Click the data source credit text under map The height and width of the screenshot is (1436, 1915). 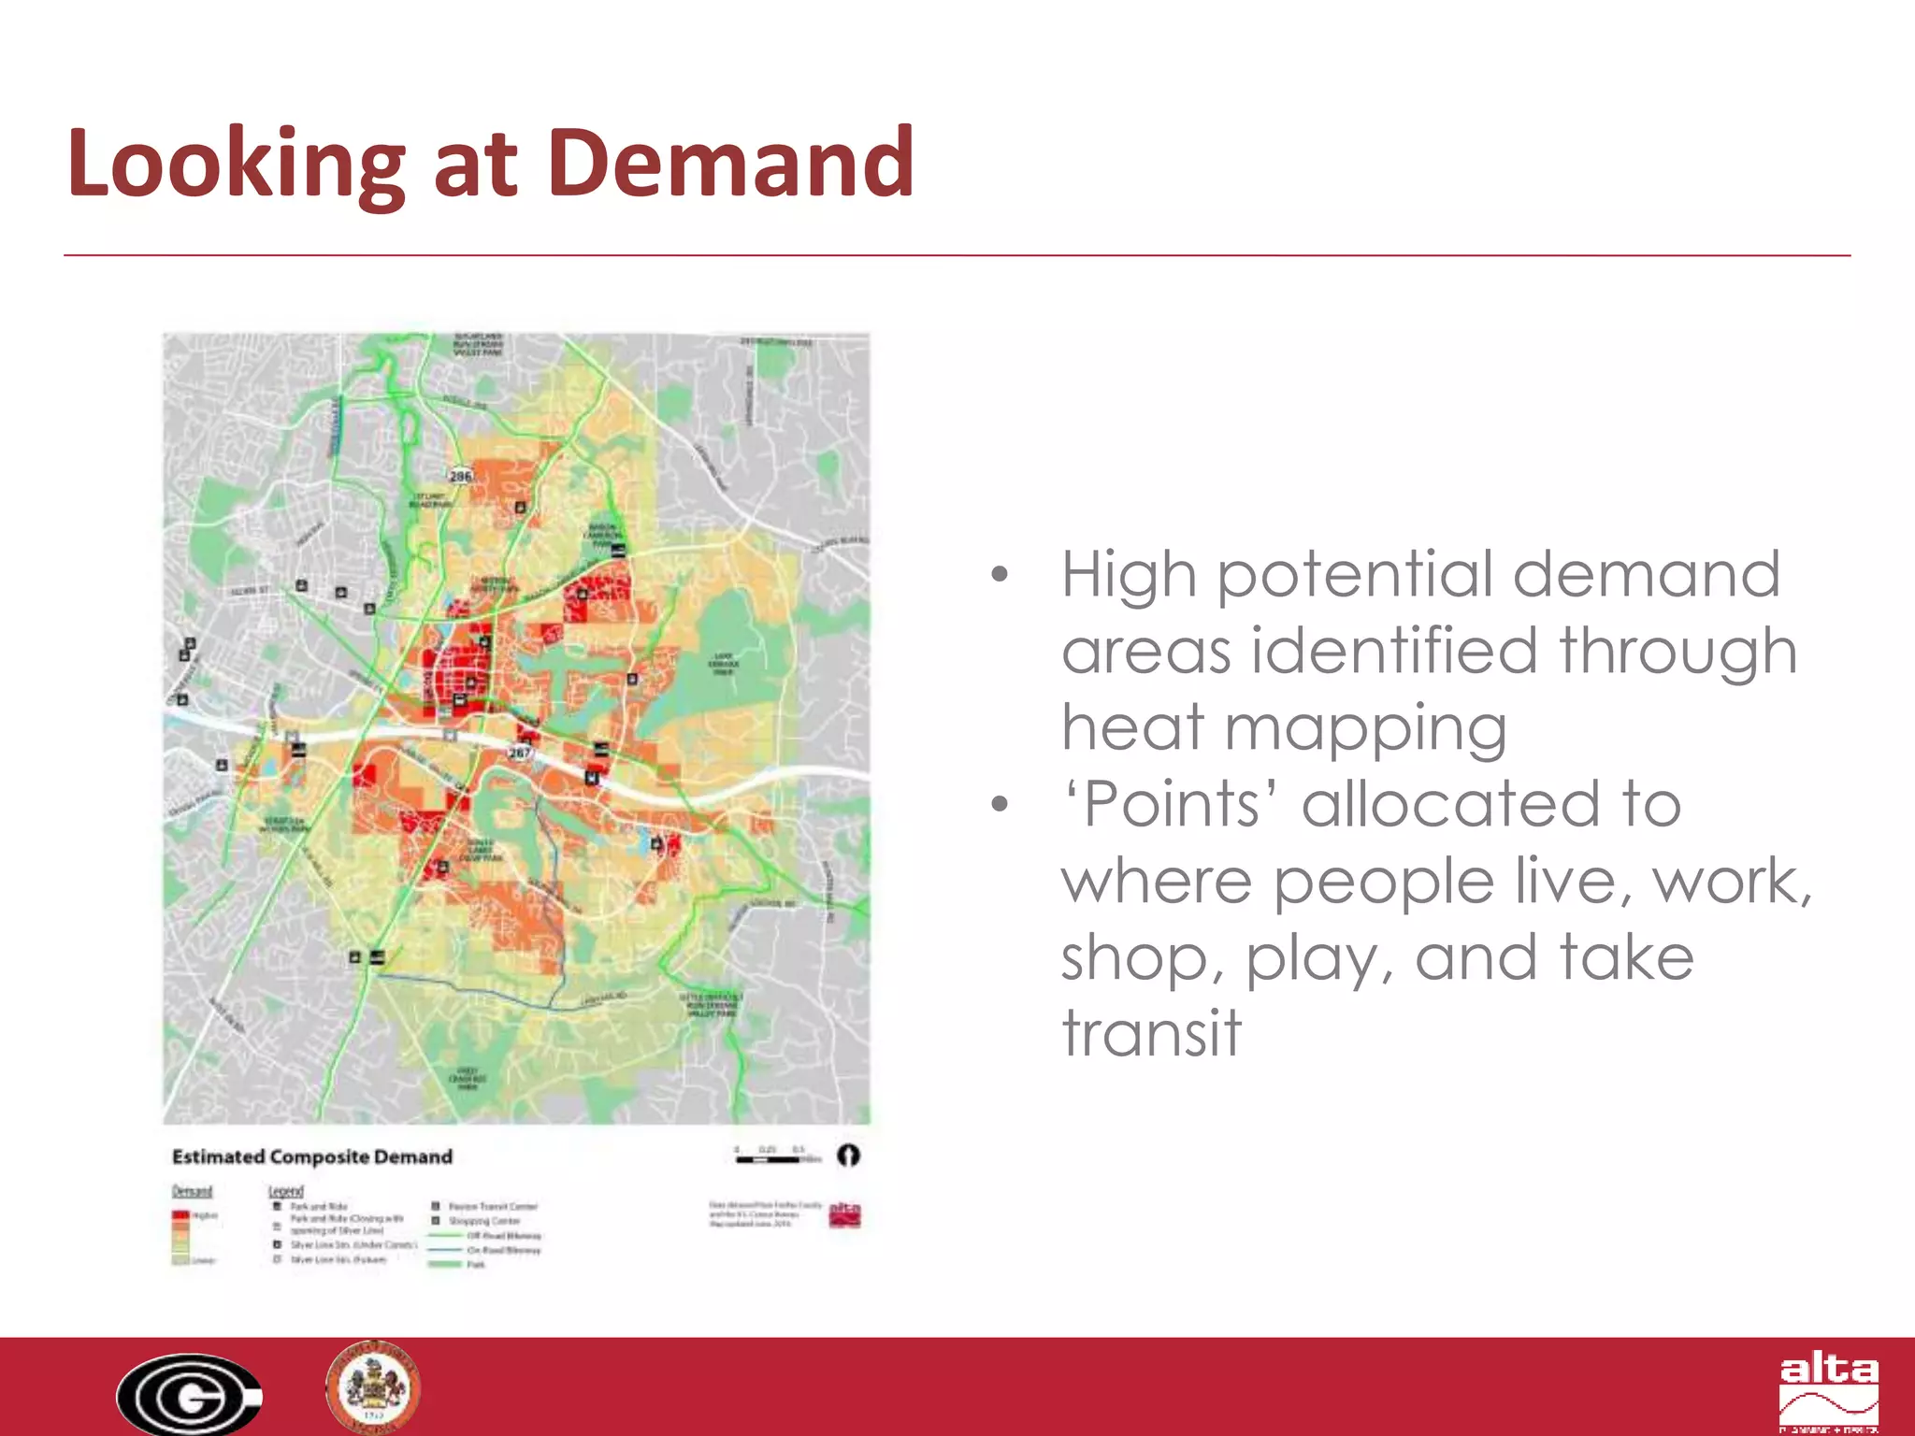pos(765,1214)
